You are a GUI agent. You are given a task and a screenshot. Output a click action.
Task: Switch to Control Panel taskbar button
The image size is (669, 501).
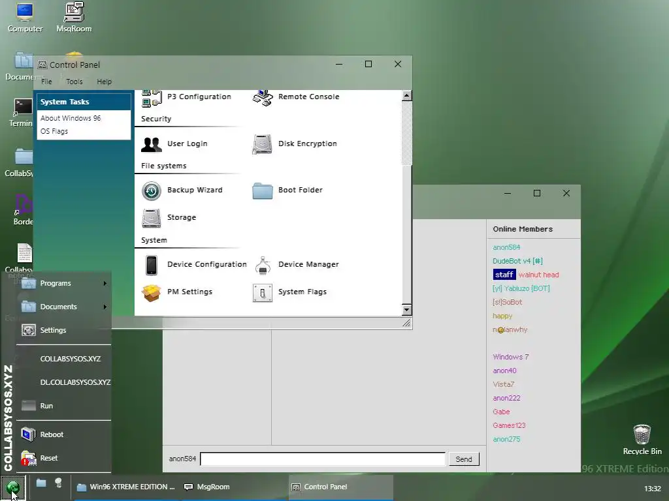point(340,487)
